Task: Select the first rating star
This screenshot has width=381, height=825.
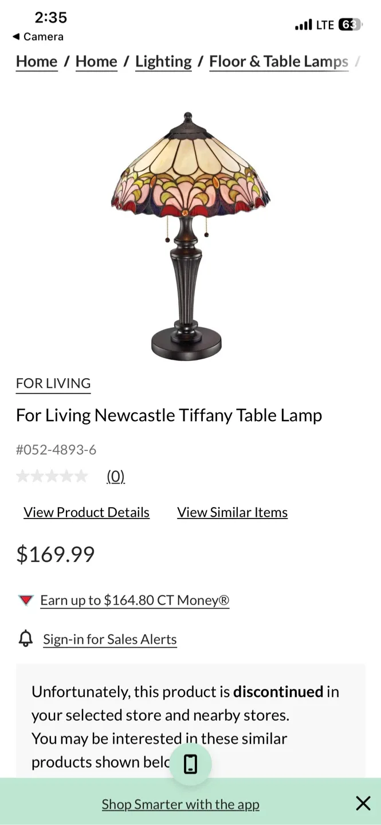Action: click(x=25, y=476)
